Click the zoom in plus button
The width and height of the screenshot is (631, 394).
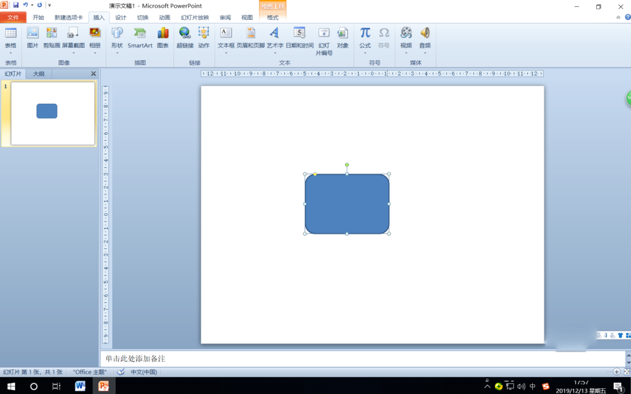616,372
